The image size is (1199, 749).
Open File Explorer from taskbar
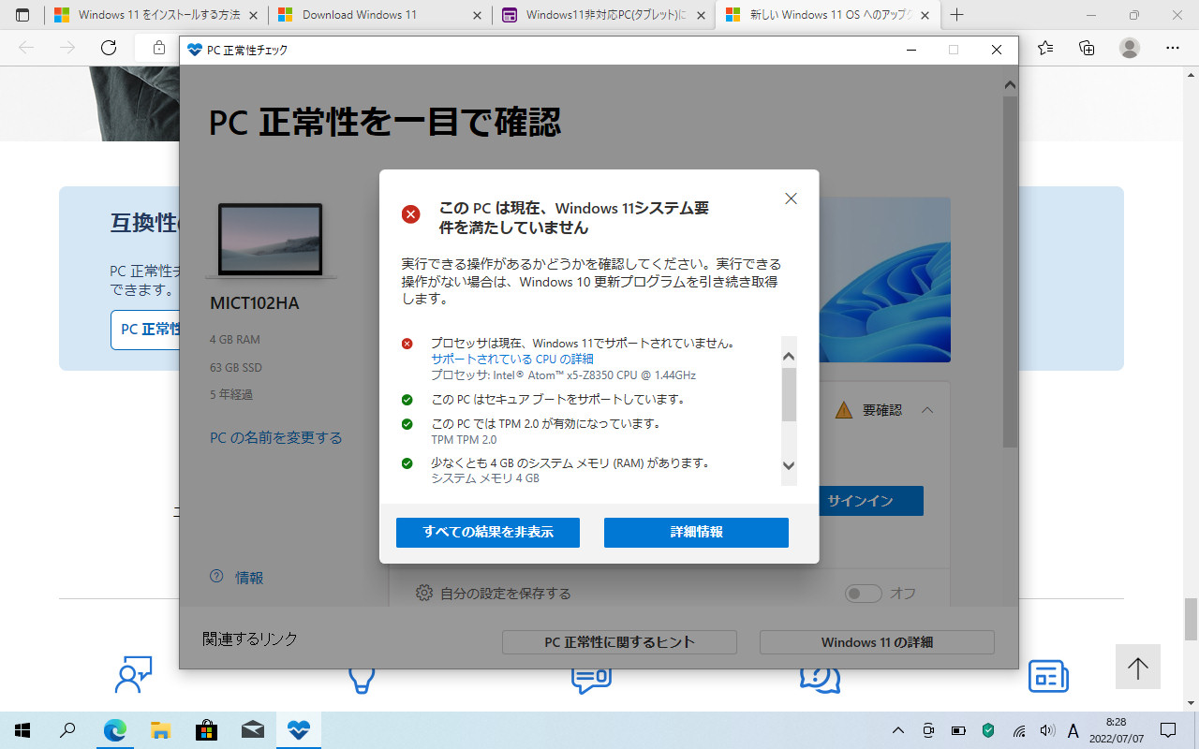point(160,730)
